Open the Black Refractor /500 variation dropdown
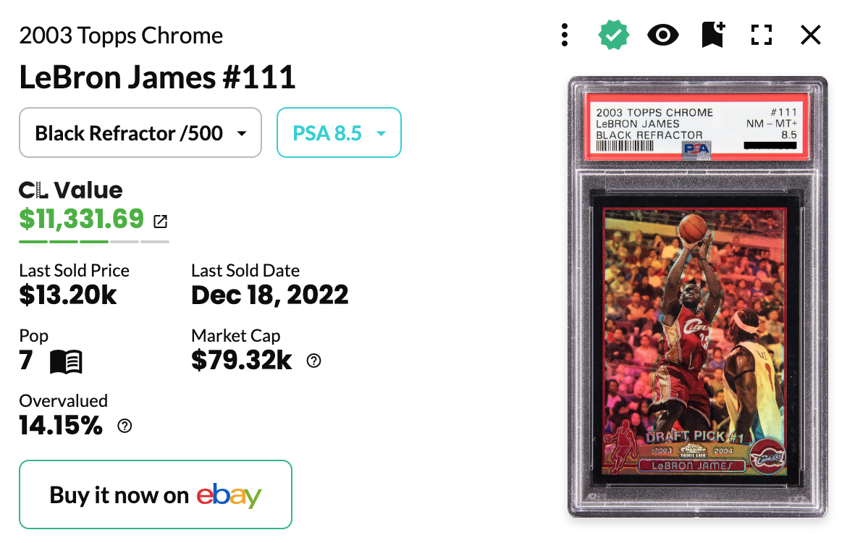 [140, 133]
